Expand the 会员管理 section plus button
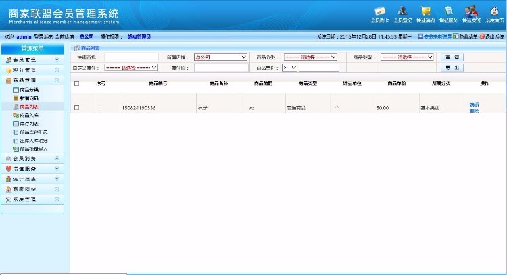 point(57,59)
